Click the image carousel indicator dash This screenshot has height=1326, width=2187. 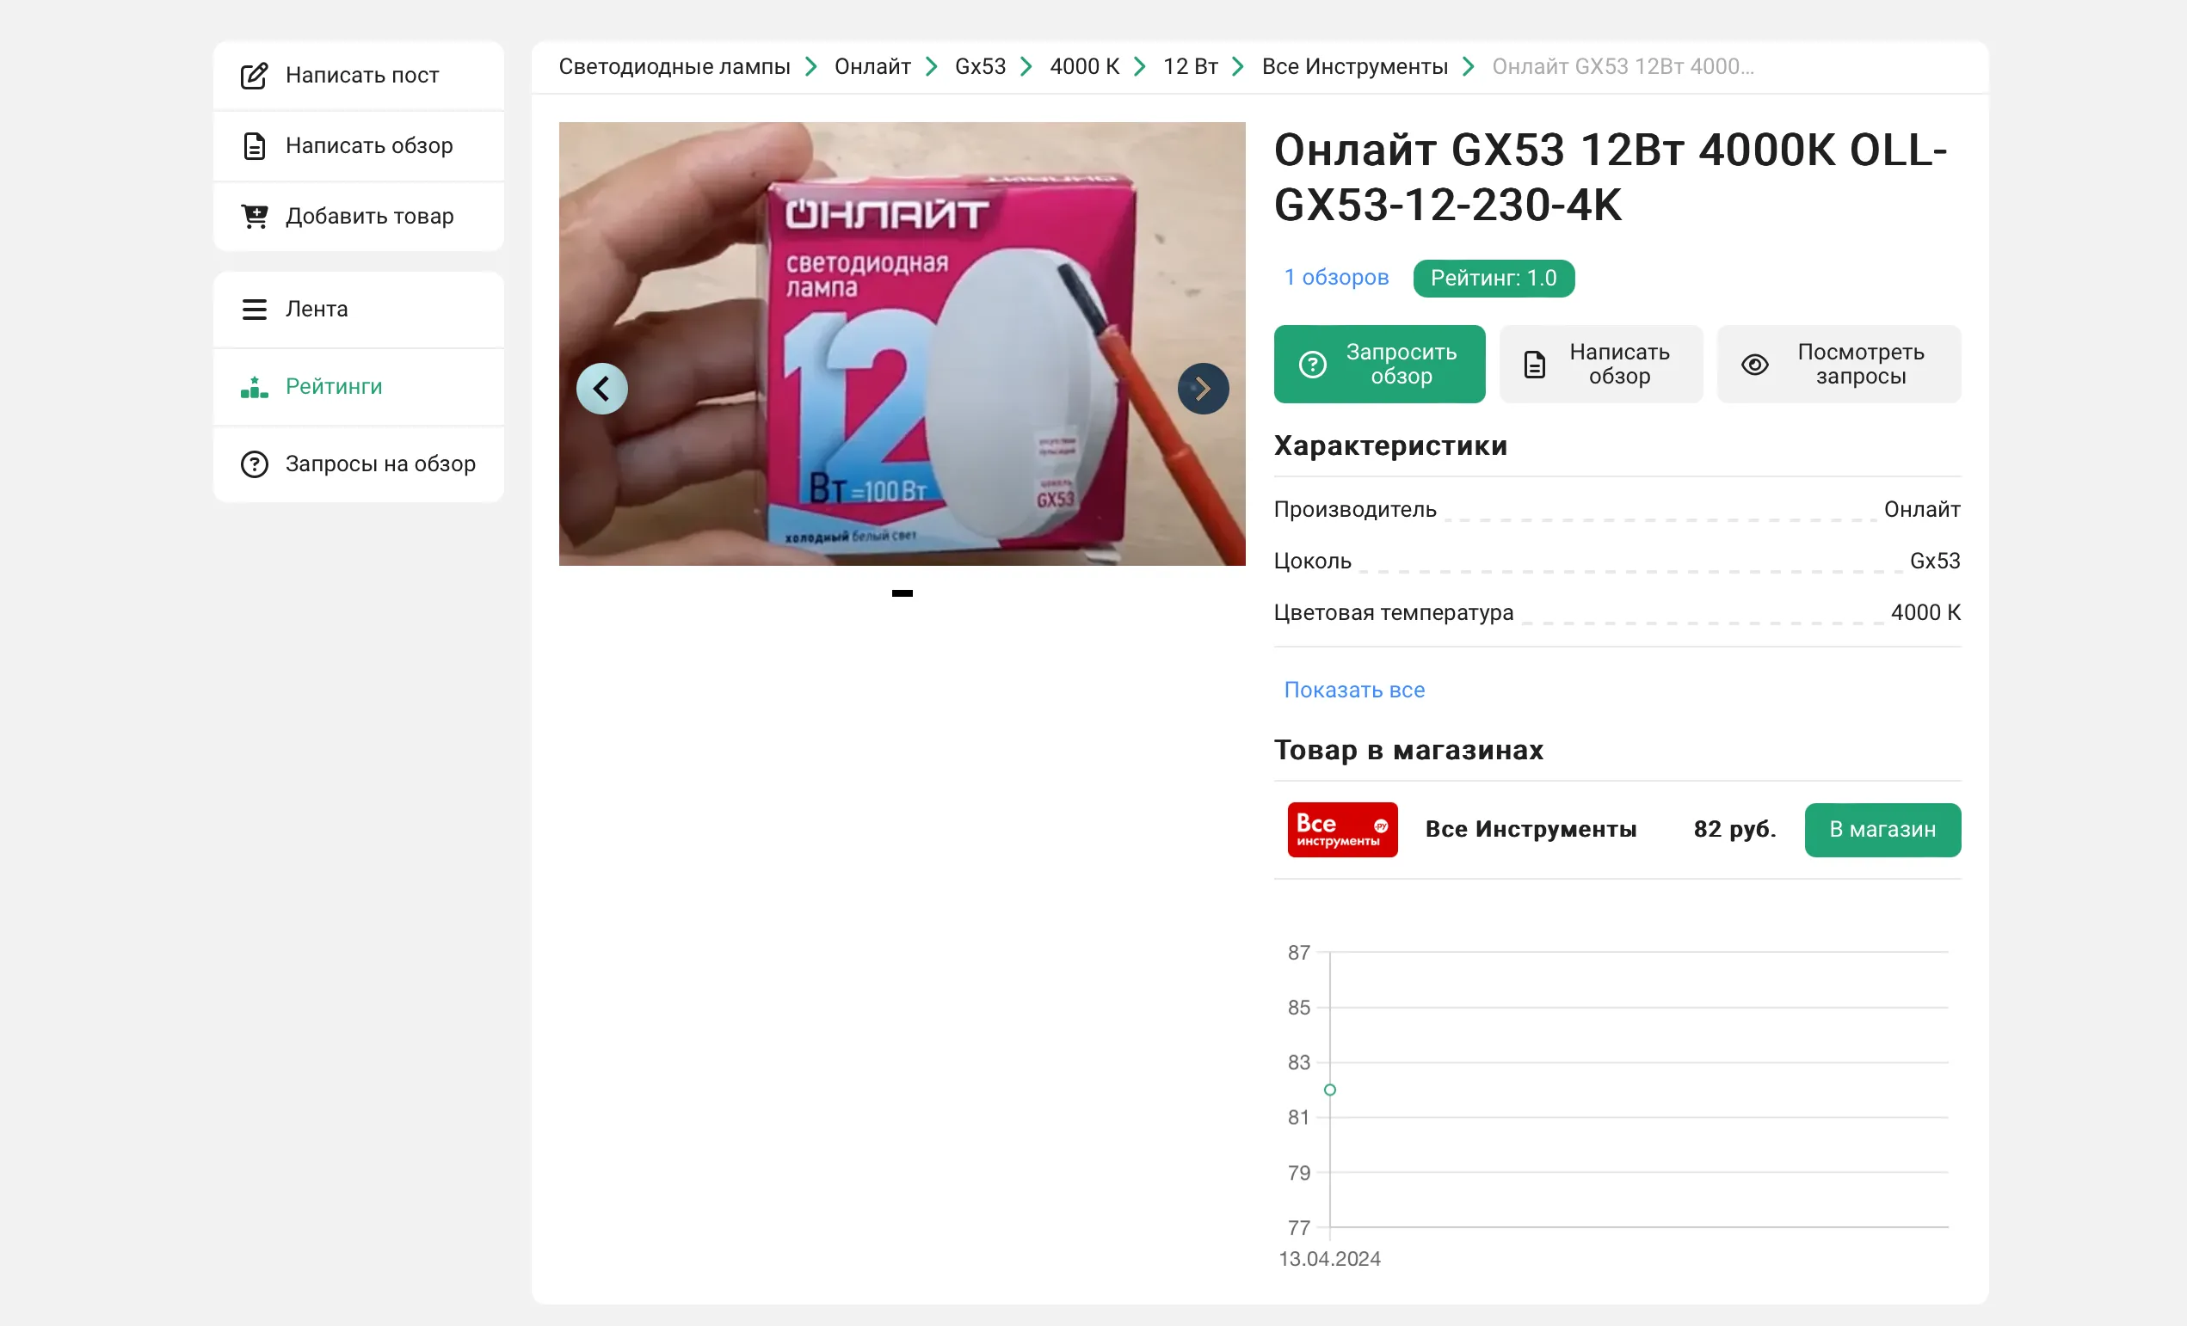(x=902, y=593)
